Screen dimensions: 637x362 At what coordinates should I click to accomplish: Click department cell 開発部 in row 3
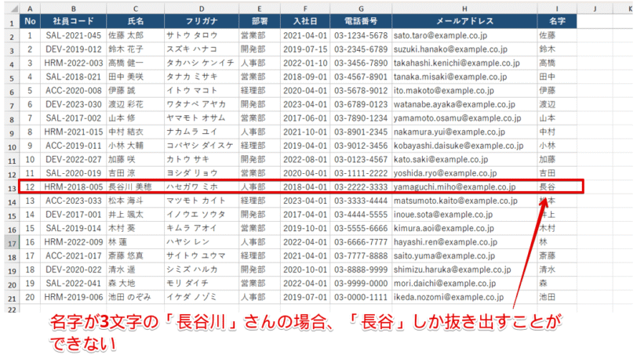(x=259, y=49)
